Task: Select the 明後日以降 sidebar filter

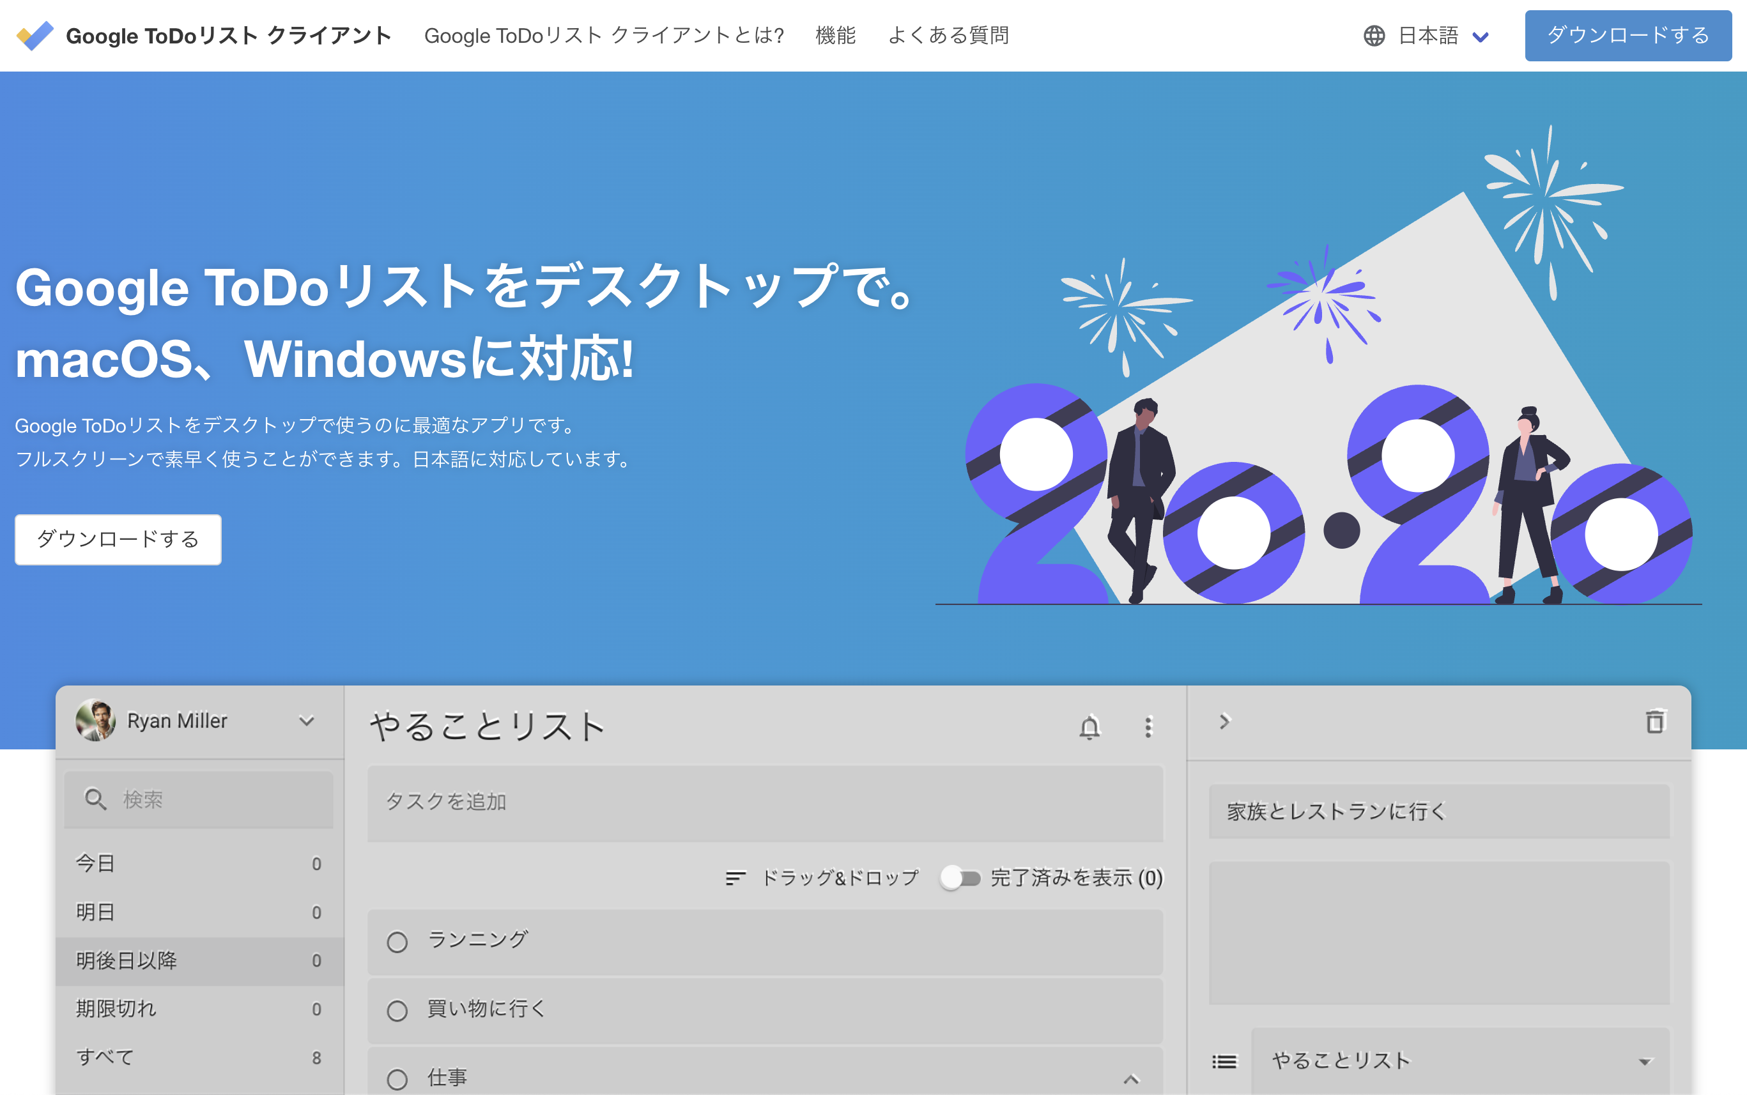Action: click(x=199, y=960)
